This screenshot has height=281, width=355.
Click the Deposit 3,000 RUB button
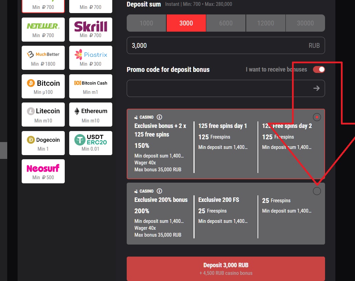coord(226,269)
